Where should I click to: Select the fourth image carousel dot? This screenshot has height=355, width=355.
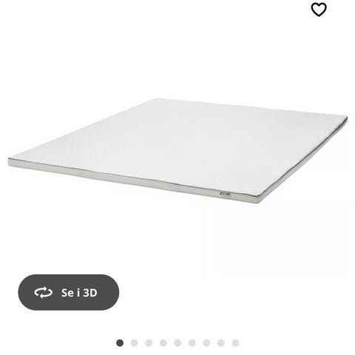[163, 343]
